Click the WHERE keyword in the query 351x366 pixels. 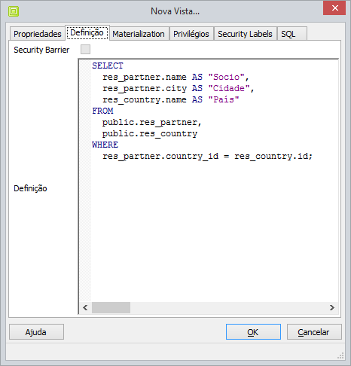coord(105,145)
